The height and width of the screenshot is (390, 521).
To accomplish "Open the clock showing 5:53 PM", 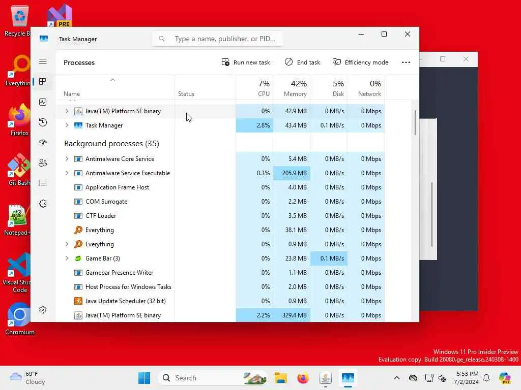I will coord(466,378).
